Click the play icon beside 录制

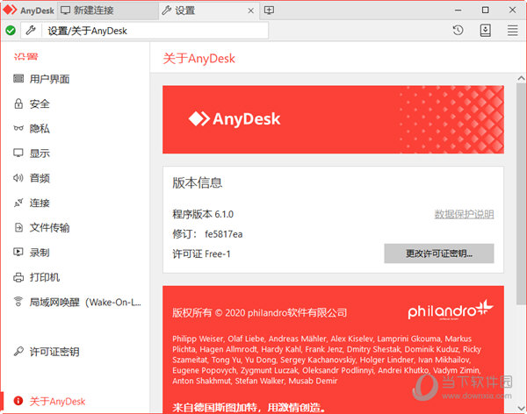(18, 252)
